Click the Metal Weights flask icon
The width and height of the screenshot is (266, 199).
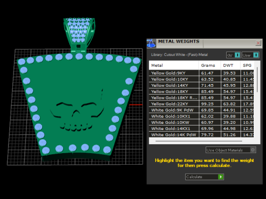coord(151,44)
